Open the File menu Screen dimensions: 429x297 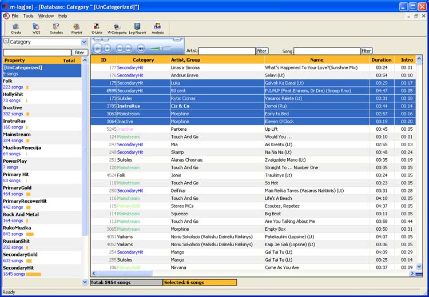15,16
